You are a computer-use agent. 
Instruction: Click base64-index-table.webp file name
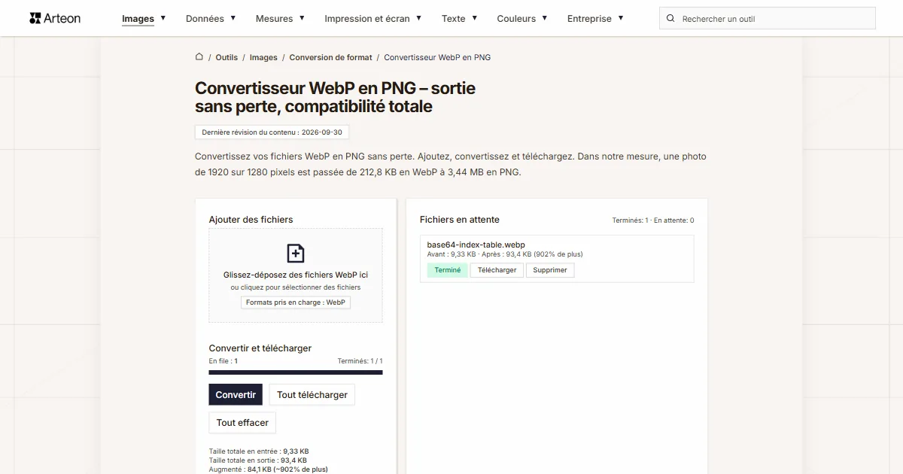pos(476,245)
